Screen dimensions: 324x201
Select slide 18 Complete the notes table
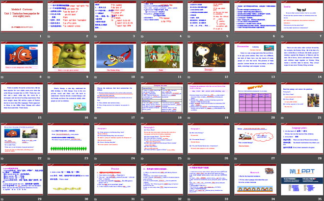tap(162, 98)
